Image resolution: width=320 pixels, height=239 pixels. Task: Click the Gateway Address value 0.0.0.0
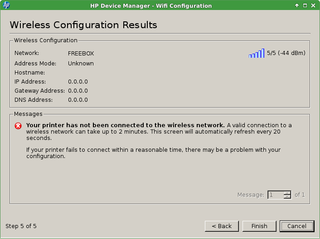tap(78, 91)
